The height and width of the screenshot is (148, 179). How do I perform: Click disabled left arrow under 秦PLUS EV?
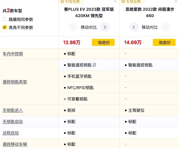[x=73, y=27]
